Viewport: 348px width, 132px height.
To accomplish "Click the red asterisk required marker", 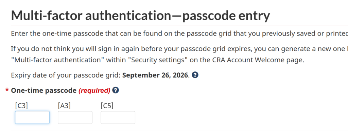I will [7, 90].
